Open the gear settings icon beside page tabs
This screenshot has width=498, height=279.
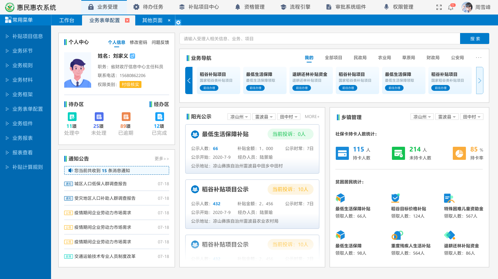click(178, 22)
